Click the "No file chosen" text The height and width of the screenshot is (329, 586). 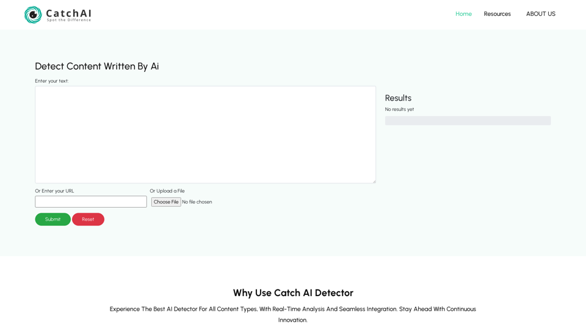pyautogui.click(x=197, y=202)
